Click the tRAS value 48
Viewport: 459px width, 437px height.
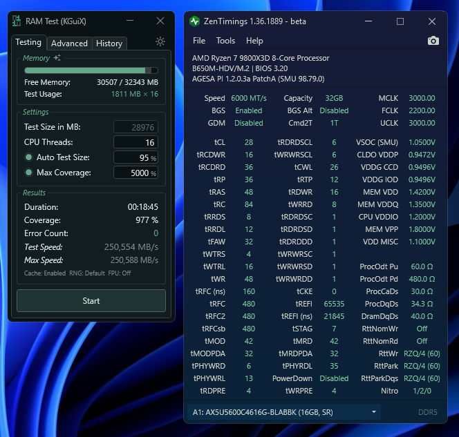pyautogui.click(x=249, y=192)
